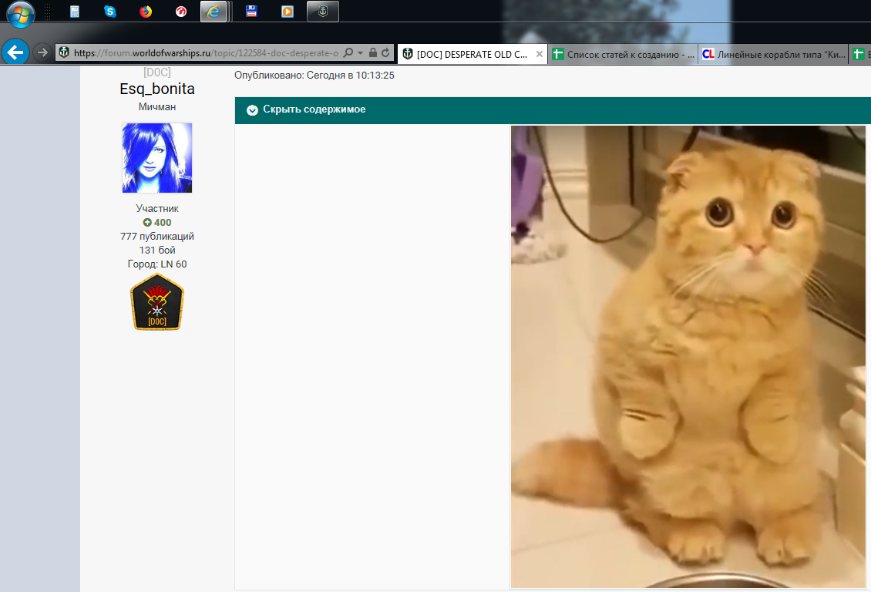Open the orange media player taskbar icon
The width and height of the screenshot is (871, 592).
[287, 12]
